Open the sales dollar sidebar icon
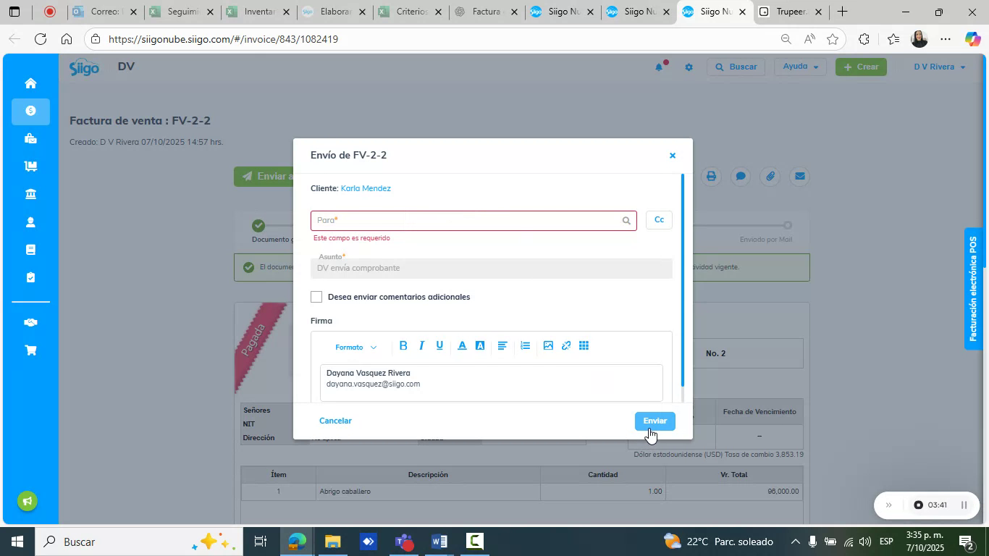 coord(30,111)
